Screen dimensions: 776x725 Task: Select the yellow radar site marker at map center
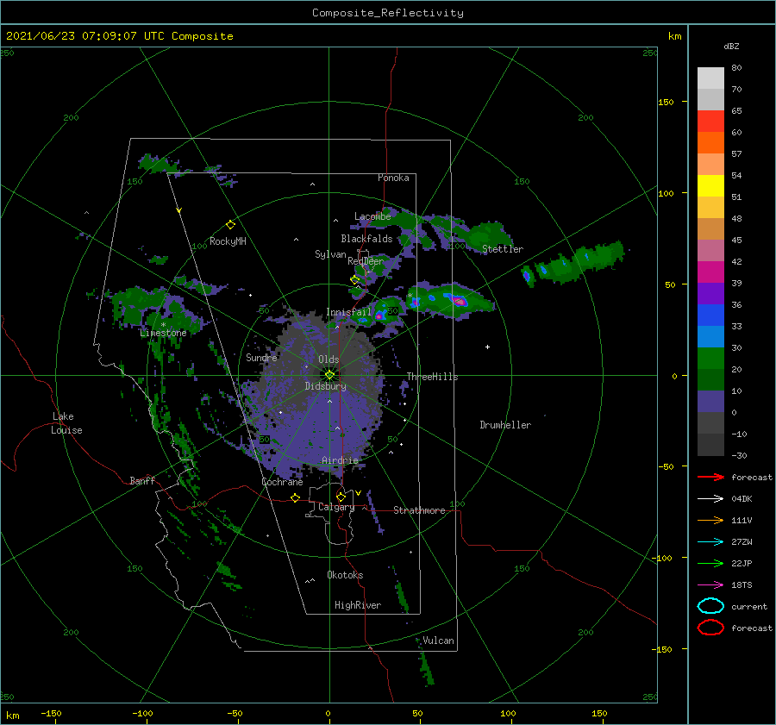pos(329,375)
